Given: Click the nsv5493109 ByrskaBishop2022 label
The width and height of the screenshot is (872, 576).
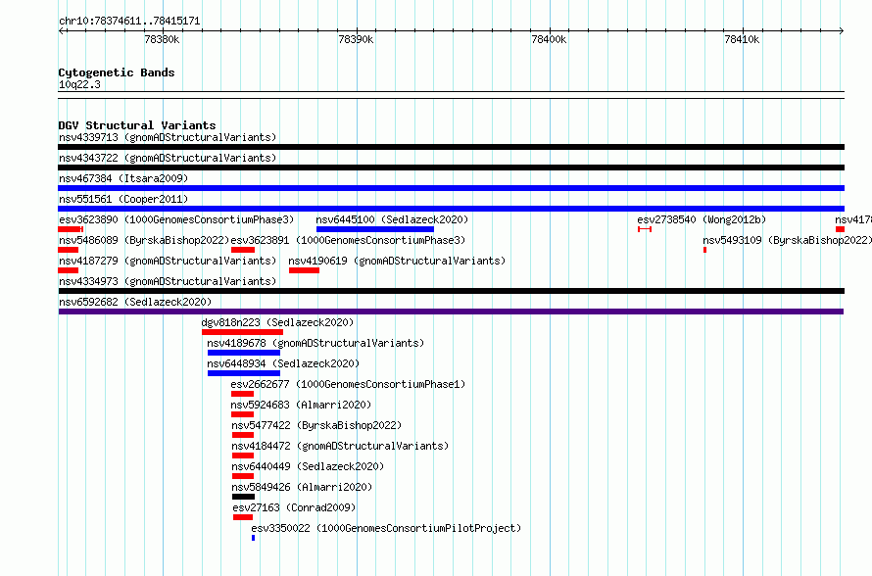Looking at the screenshot, I should point(787,240).
